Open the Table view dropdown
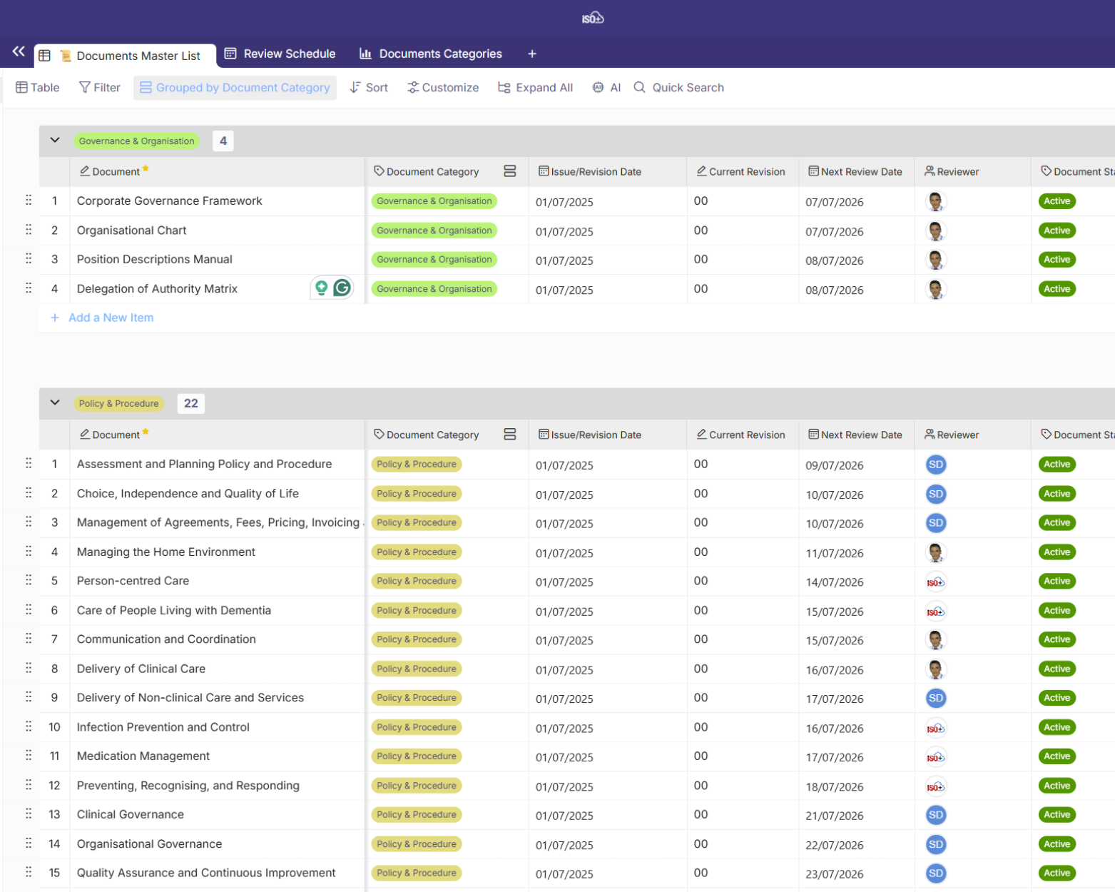This screenshot has height=892, width=1115. coord(38,88)
